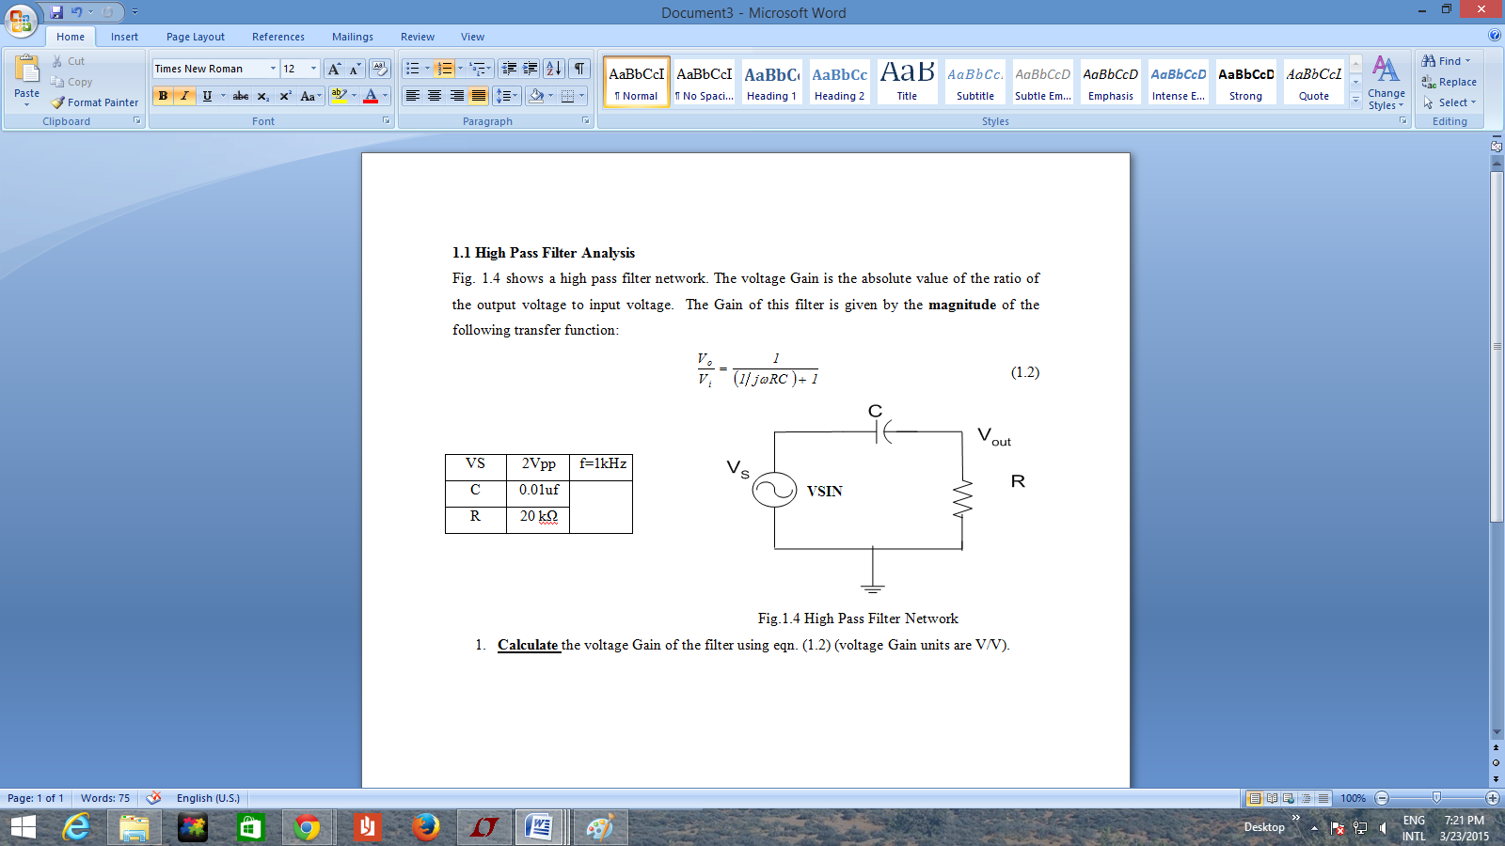Open the Mailings tab
Viewport: 1505px width, 846px height.
[x=353, y=37]
